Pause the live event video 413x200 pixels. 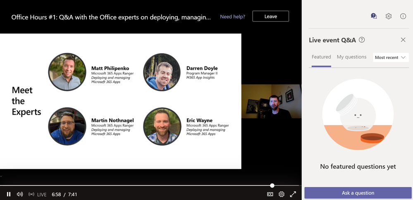click(x=9, y=194)
